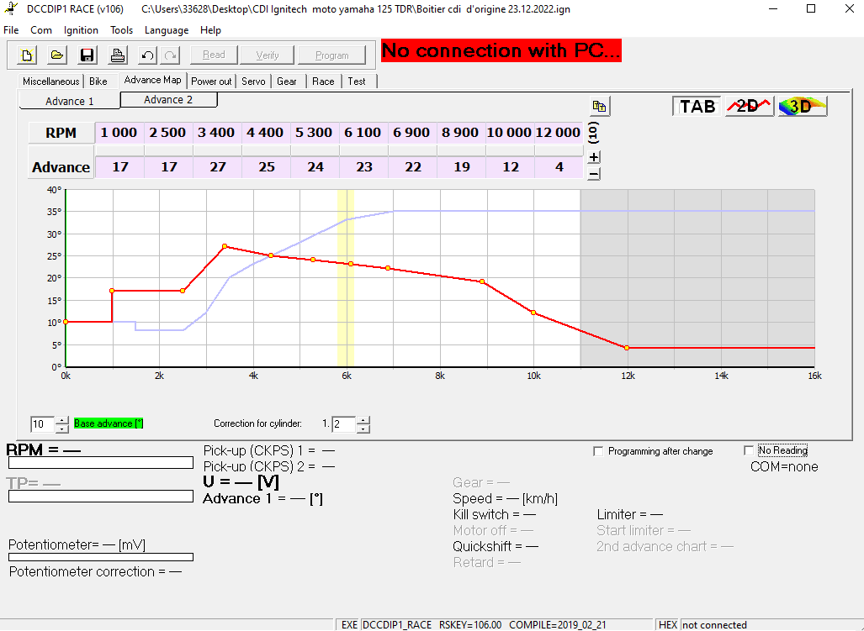Open the Race tab
The image size is (864, 631).
click(323, 82)
